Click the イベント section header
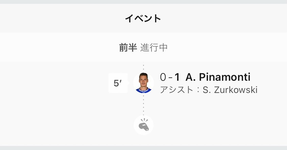This screenshot has width=287, height=150. pyautogui.click(x=143, y=18)
